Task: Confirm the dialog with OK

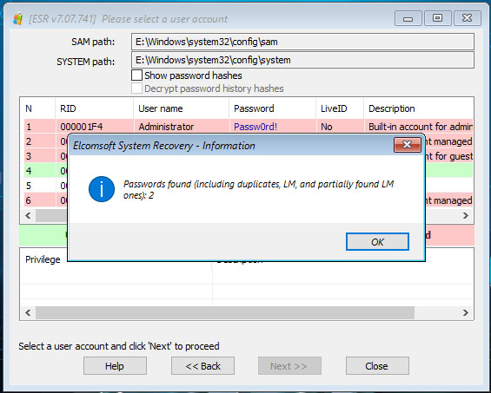Action: (x=377, y=242)
